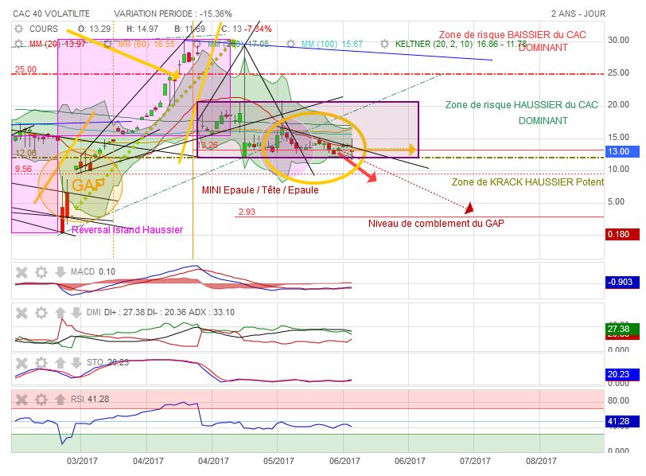This screenshot has width=646, height=476.
Task: Open settings gear for MM (200)
Action: (x=197, y=44)
